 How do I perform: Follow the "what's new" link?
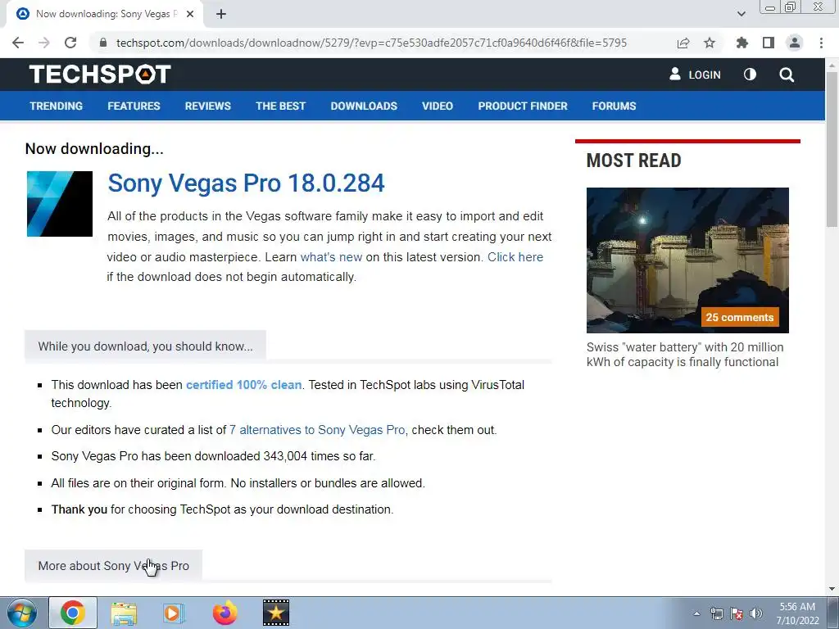pos(331,256)
